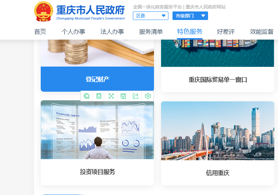Screen dimensions: 278x195
Task: Open the 信用重庆 card link
Action: 218,173
